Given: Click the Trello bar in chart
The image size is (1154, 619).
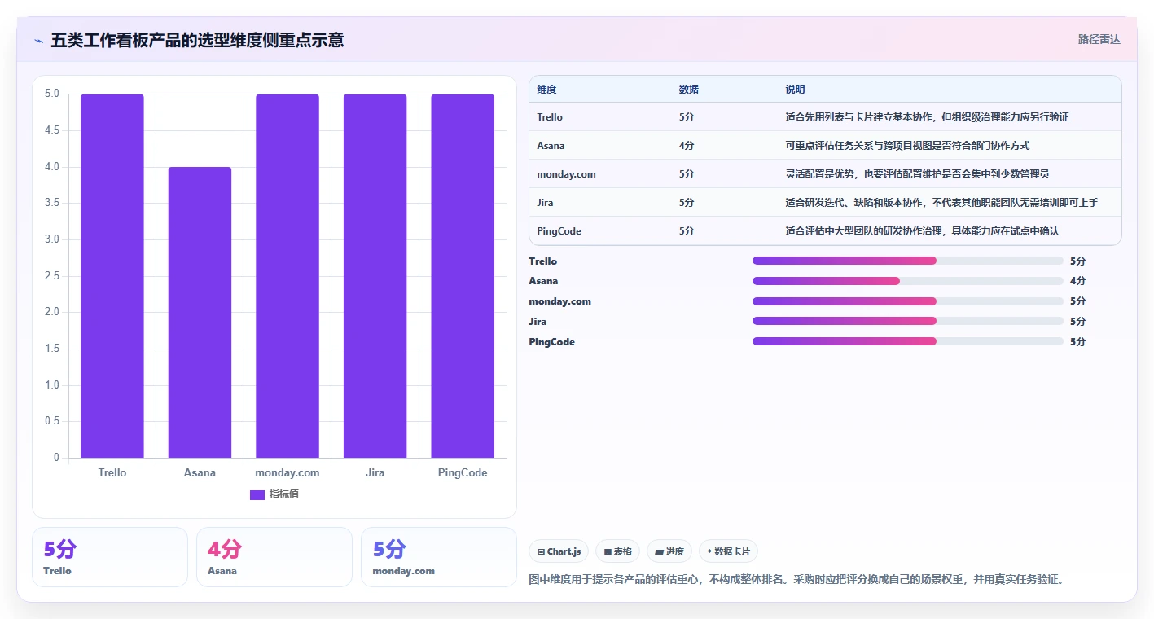Looking at the screenshot, I should point(112,276).
